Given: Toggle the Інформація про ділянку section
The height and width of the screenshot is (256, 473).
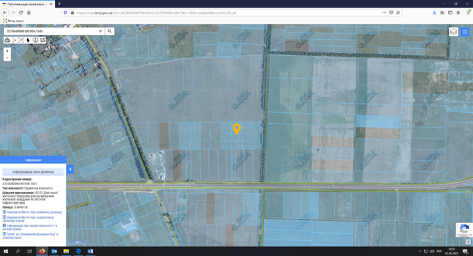Looking at the screenshot, I should coord(33,171).
